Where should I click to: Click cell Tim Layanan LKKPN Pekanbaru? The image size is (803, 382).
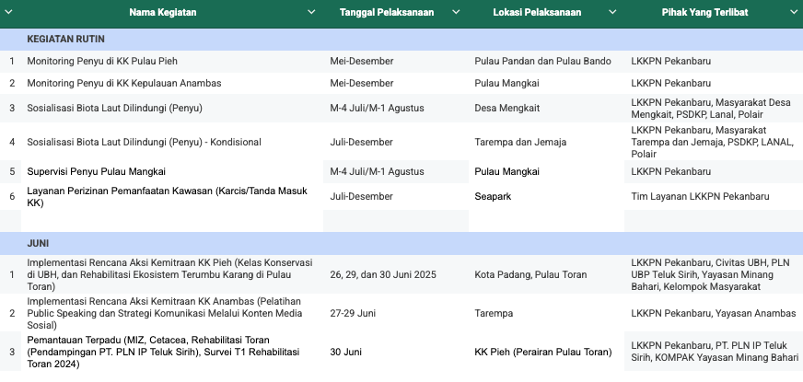click(x=714, y=197)
